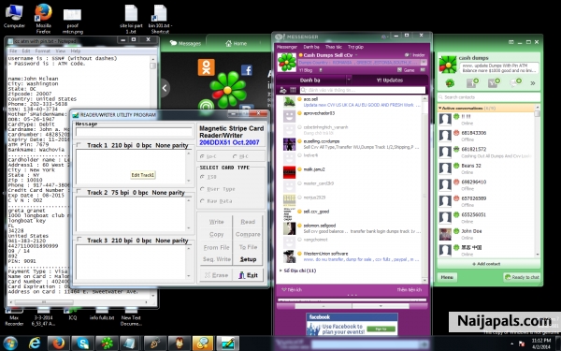
Task: Enable the Track 1 checkbox
Action: (79, 145)
